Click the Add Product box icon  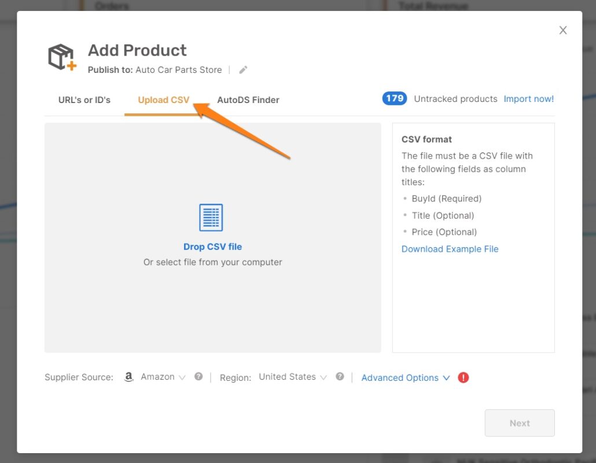pos(62,58)
